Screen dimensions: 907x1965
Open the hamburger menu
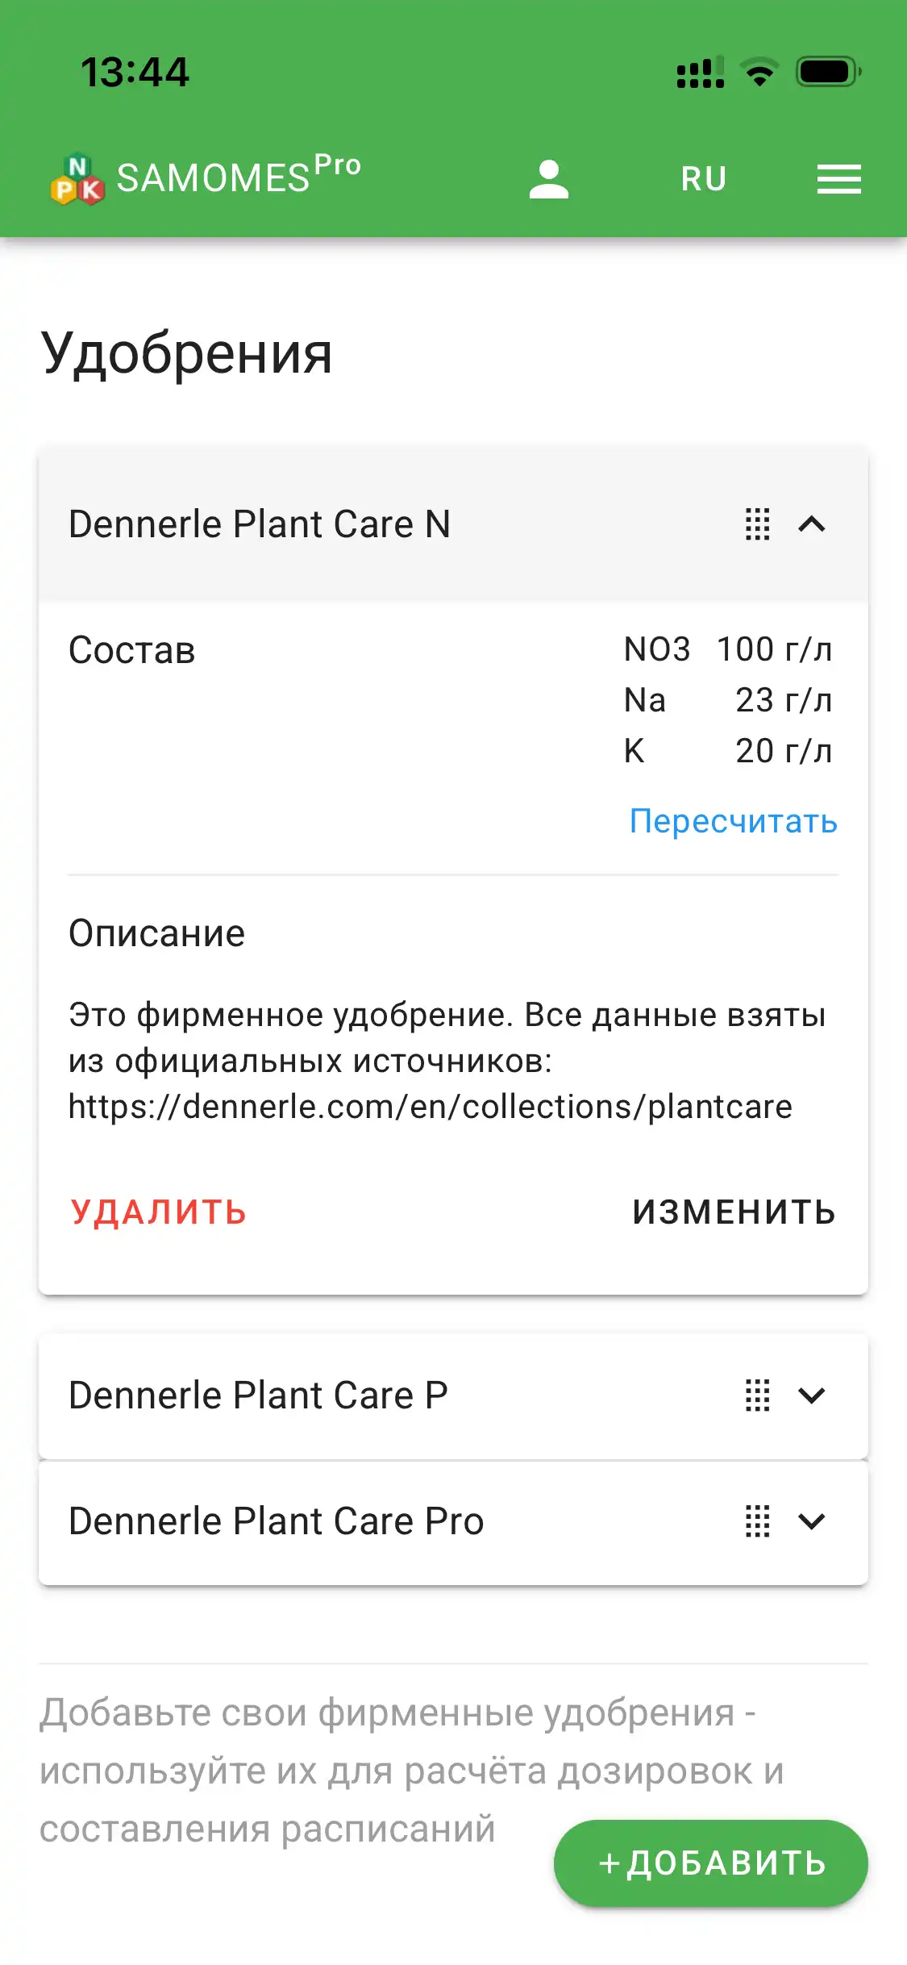coord(838,179)
